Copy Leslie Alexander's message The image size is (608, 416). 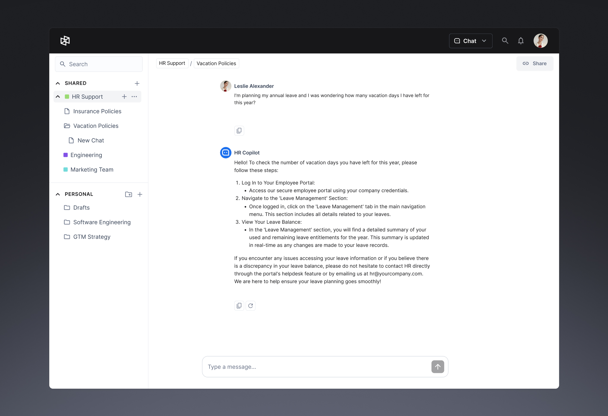tap(239, 131)
